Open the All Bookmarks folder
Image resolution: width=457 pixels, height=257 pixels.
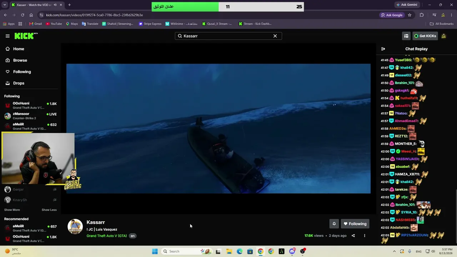click(442, 24)
